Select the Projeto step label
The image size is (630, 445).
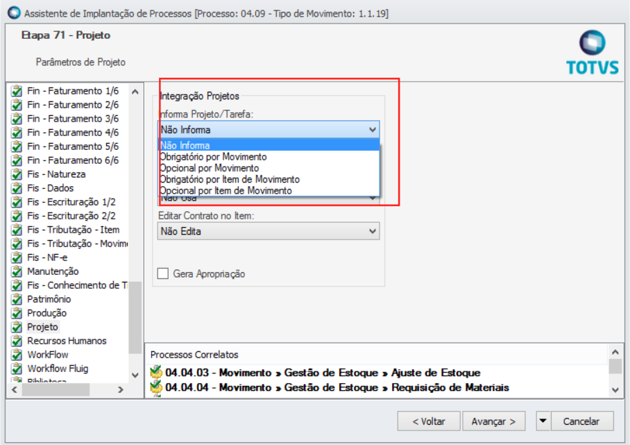click(42, 327)
